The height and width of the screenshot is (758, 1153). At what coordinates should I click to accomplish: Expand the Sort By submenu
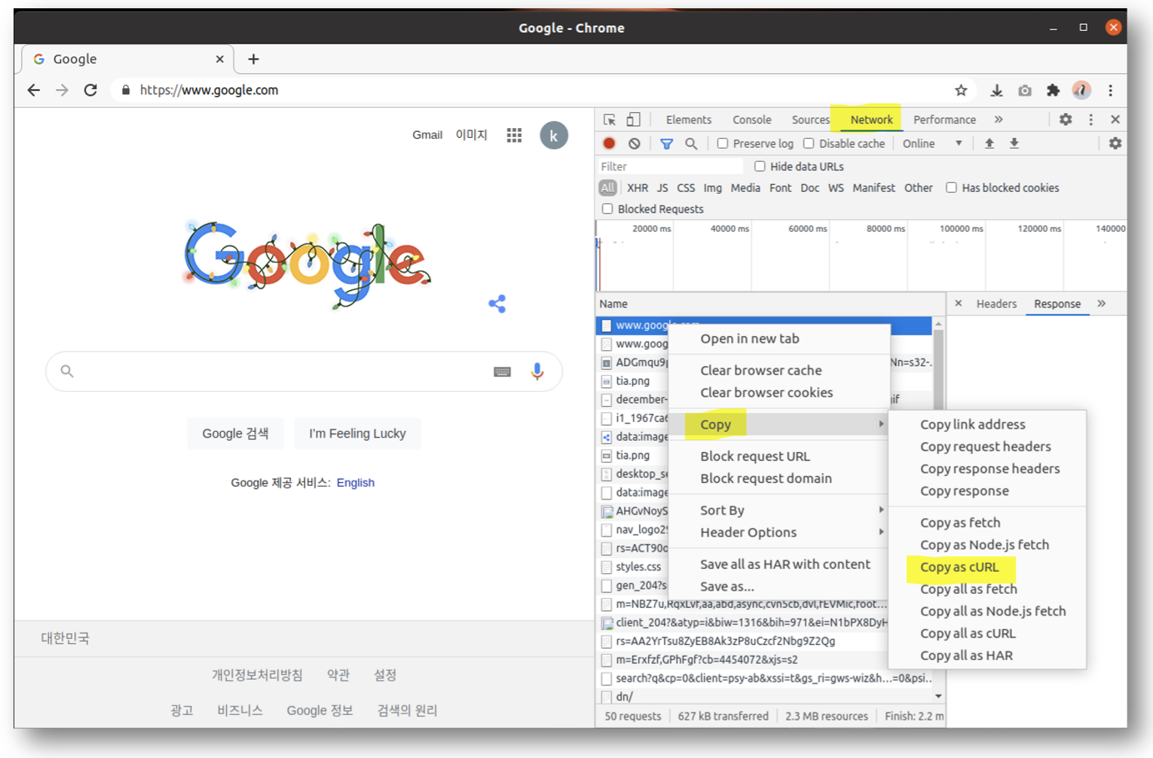pos(779,510)
